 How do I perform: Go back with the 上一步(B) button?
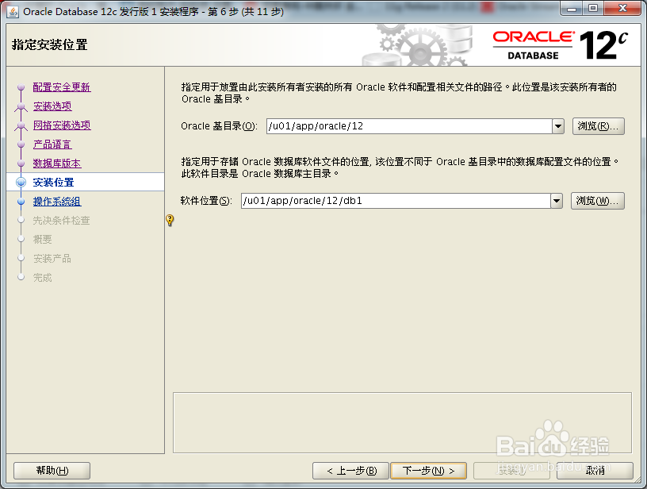(350, 470)
